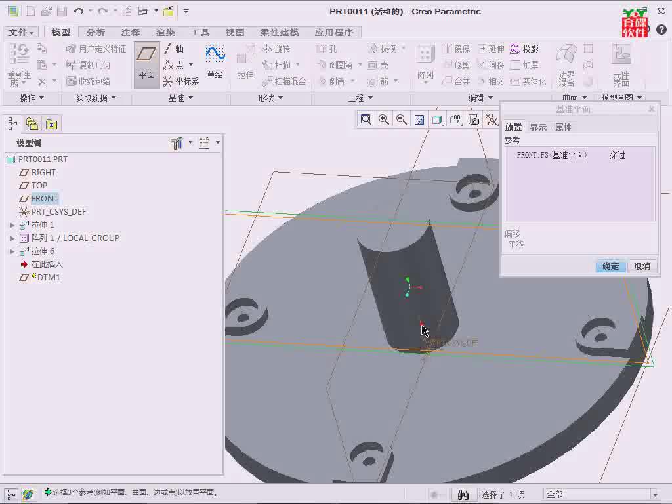The height and width of the screenshot is (504, 672).
Task: Click the 收缩包络 shrinkwrap tool
Action: pos(89,81)
